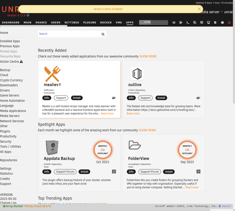235x211 pixels.
Task: Close the Action Centre Enabled banner
Action: pos(199,9)
